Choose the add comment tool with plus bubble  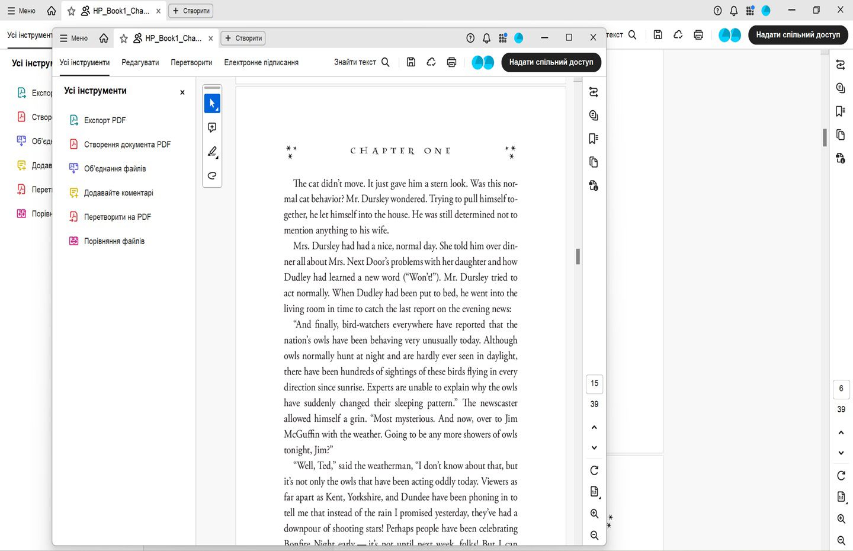coord(212,127)
